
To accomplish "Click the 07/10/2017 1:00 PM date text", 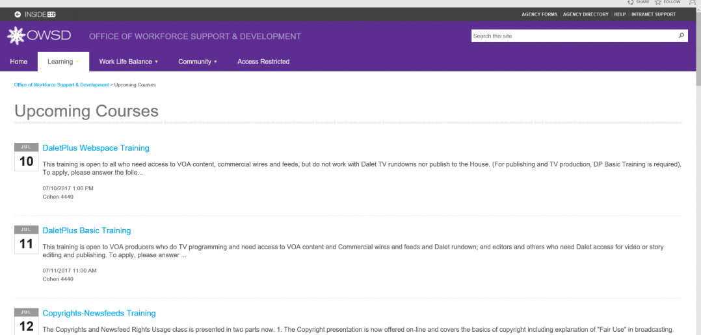I will (x=68, y=188).
